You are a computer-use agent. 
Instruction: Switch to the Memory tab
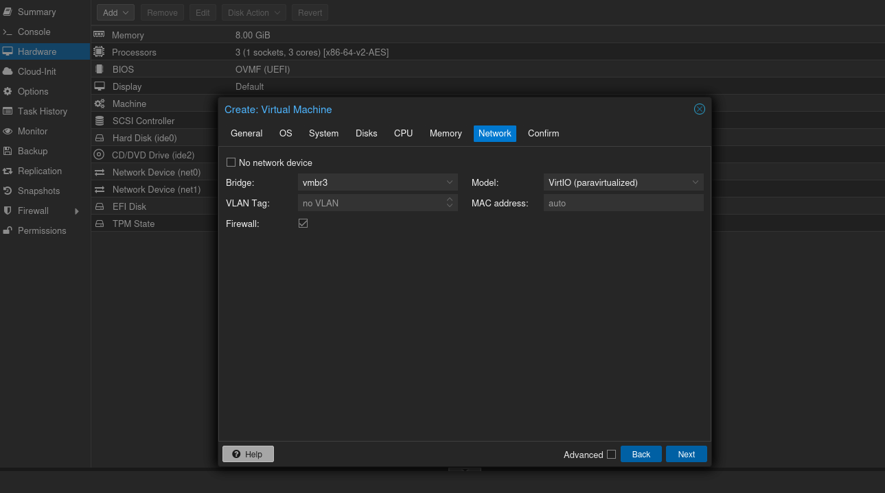tap(446, 133)
